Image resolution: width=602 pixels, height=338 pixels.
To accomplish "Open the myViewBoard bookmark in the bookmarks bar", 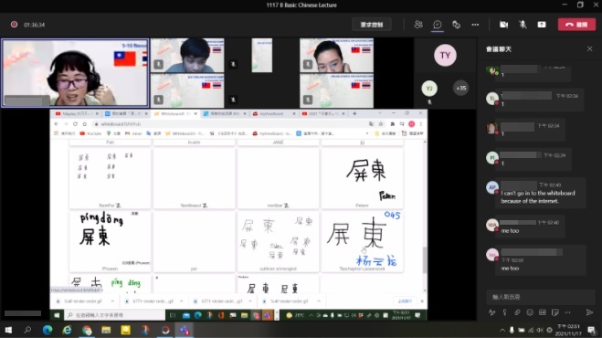I will click(x=272, y=133).
